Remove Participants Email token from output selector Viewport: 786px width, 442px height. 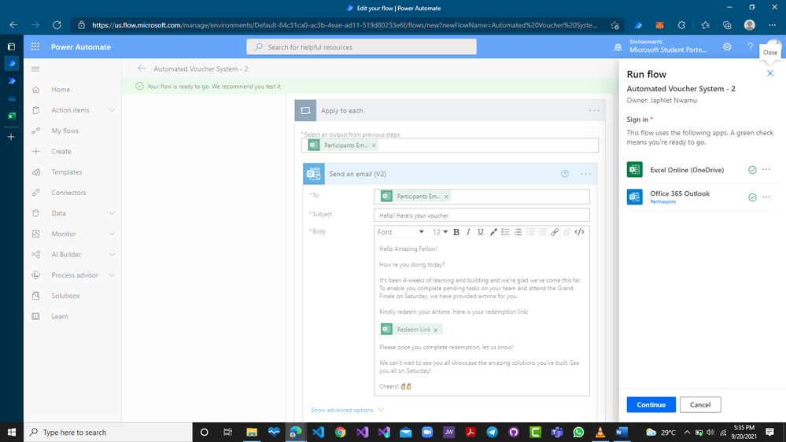click(374, 145)
